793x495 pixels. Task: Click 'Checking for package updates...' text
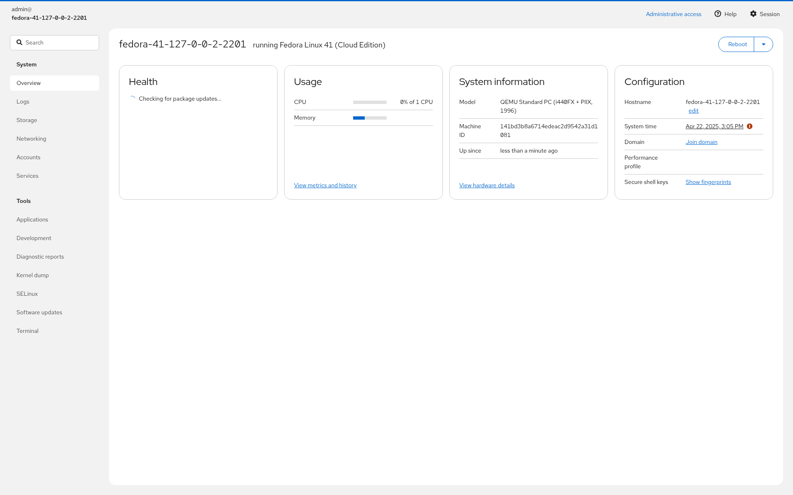coord(180,99)
